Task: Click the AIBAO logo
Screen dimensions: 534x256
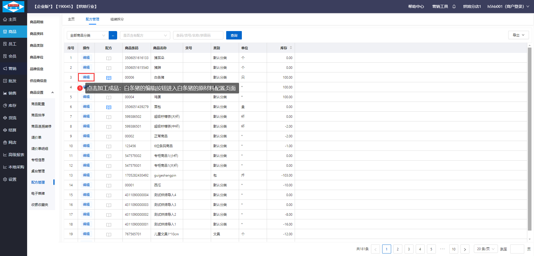Action: (x=13, y=6)
